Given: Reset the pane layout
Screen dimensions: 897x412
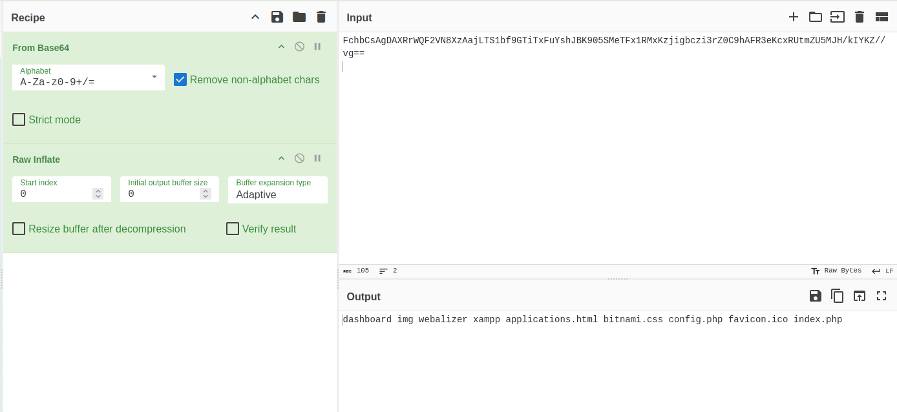Looking at the screenshot, I should (881, 17).
